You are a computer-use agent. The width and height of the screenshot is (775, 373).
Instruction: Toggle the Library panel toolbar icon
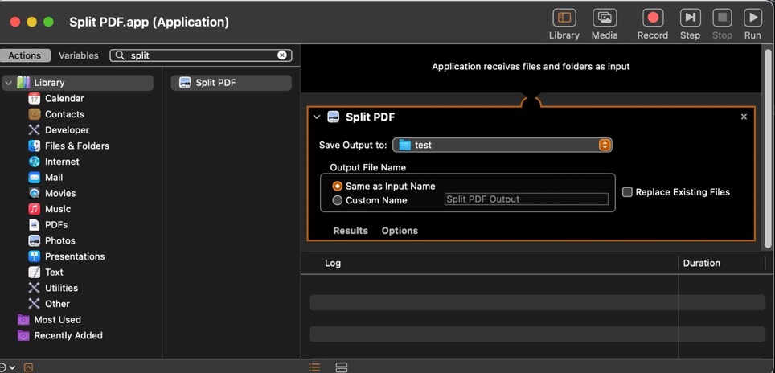point(564,18)
